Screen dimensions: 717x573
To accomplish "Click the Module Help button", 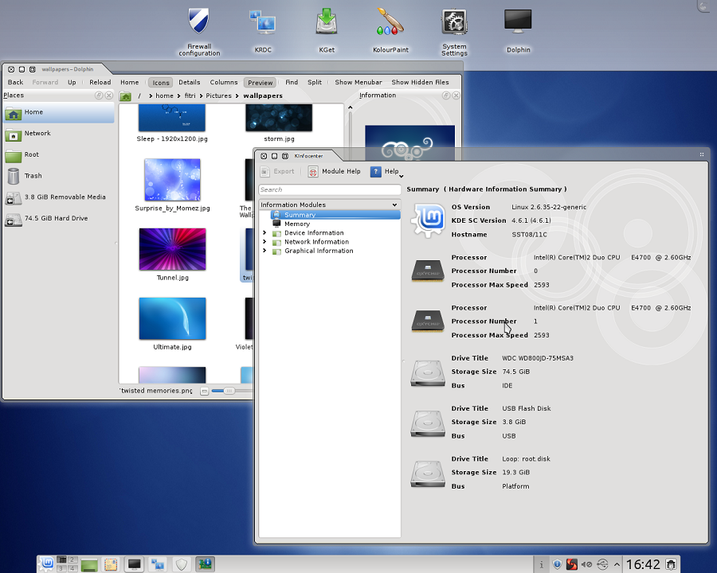I will tap(335, 171).
